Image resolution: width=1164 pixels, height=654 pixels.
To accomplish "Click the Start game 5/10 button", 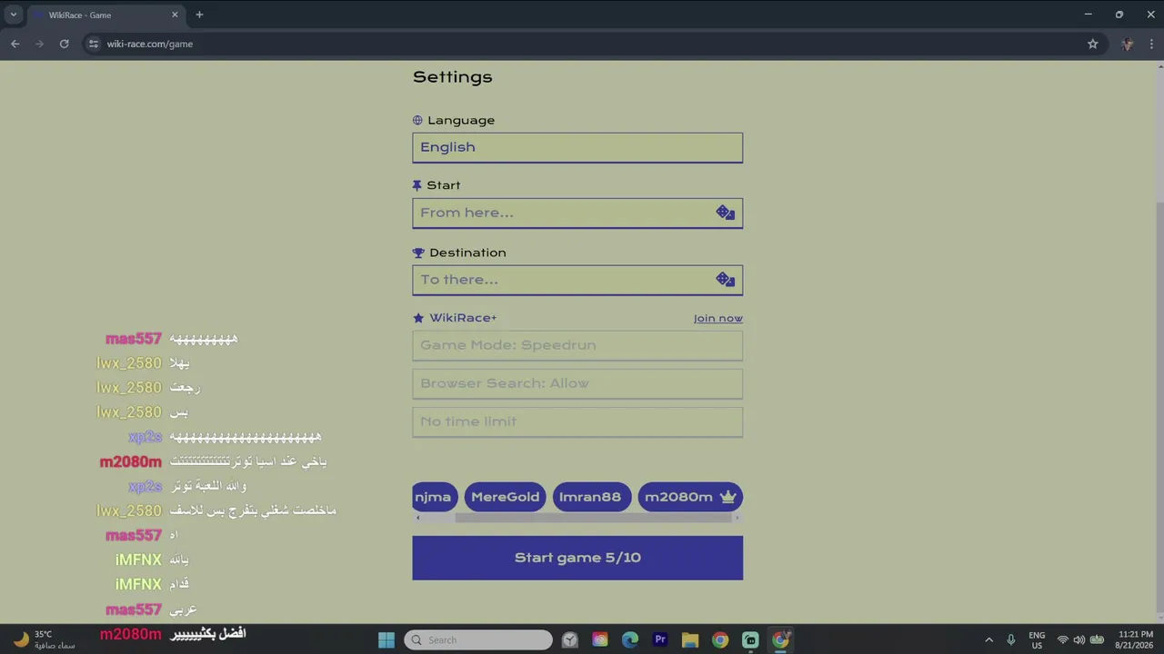I will (577, 558).
